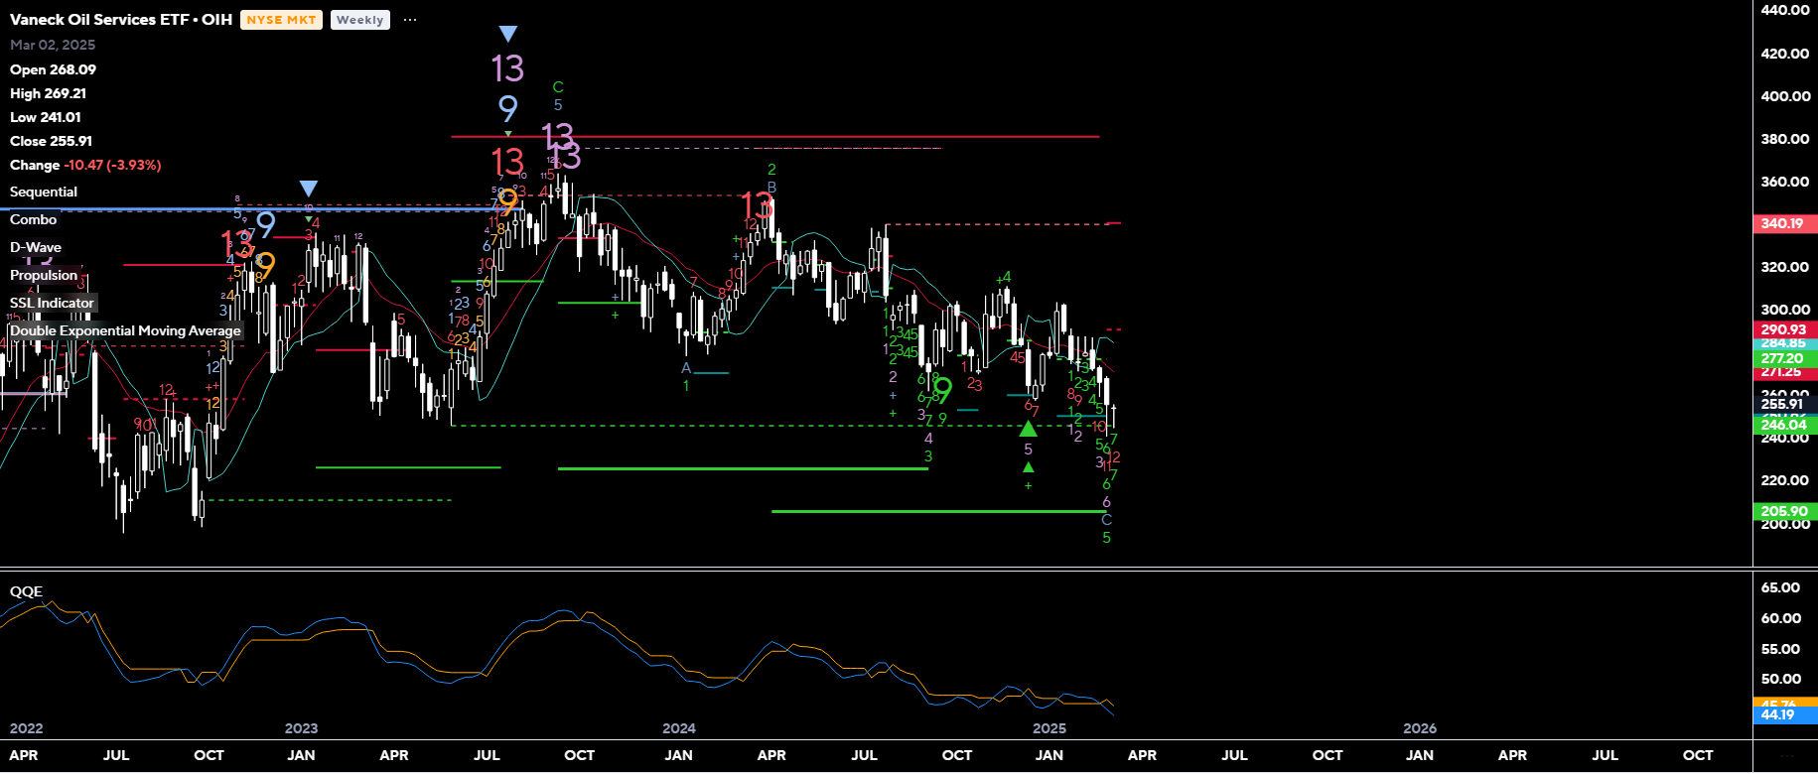Click the blue down-triangle above top 13
The image size is (1818, 774).
coord(508,35)
